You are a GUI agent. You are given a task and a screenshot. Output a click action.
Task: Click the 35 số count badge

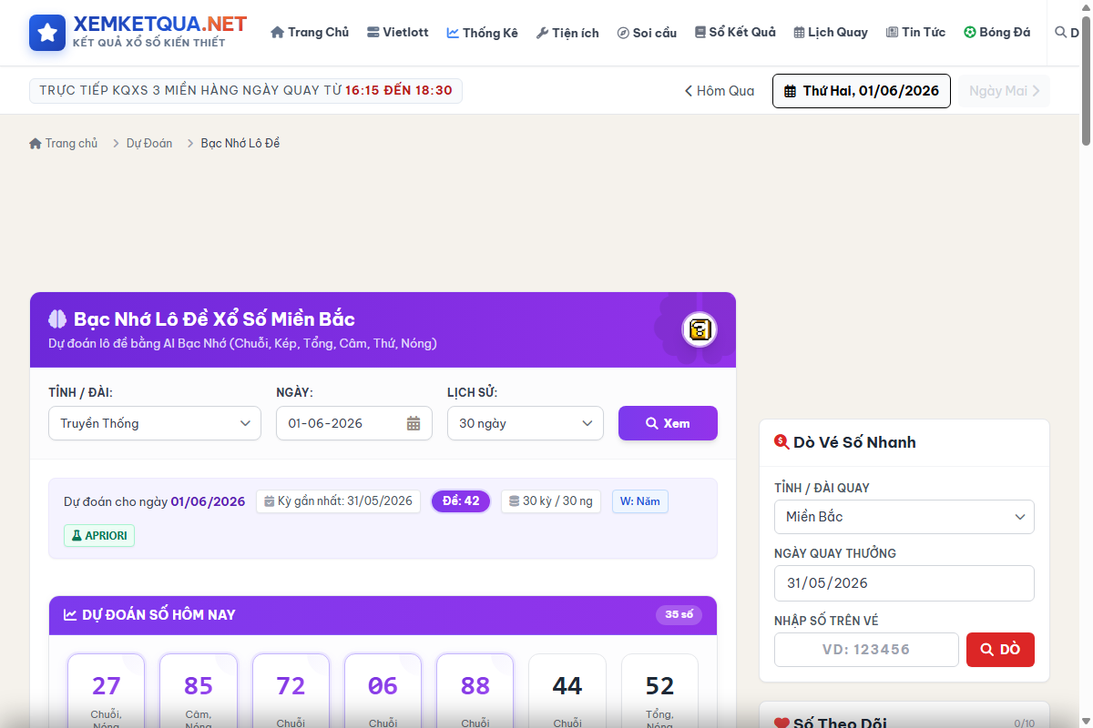tap(679, 615)
